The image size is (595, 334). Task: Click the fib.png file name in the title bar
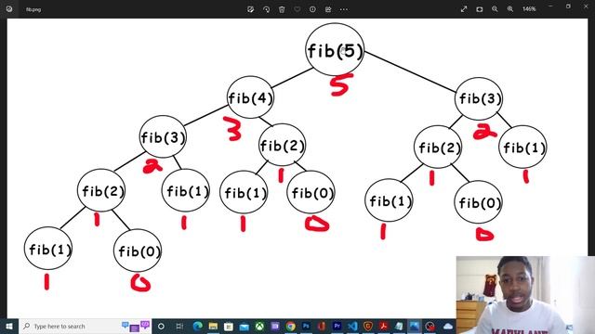pos(33,9)
